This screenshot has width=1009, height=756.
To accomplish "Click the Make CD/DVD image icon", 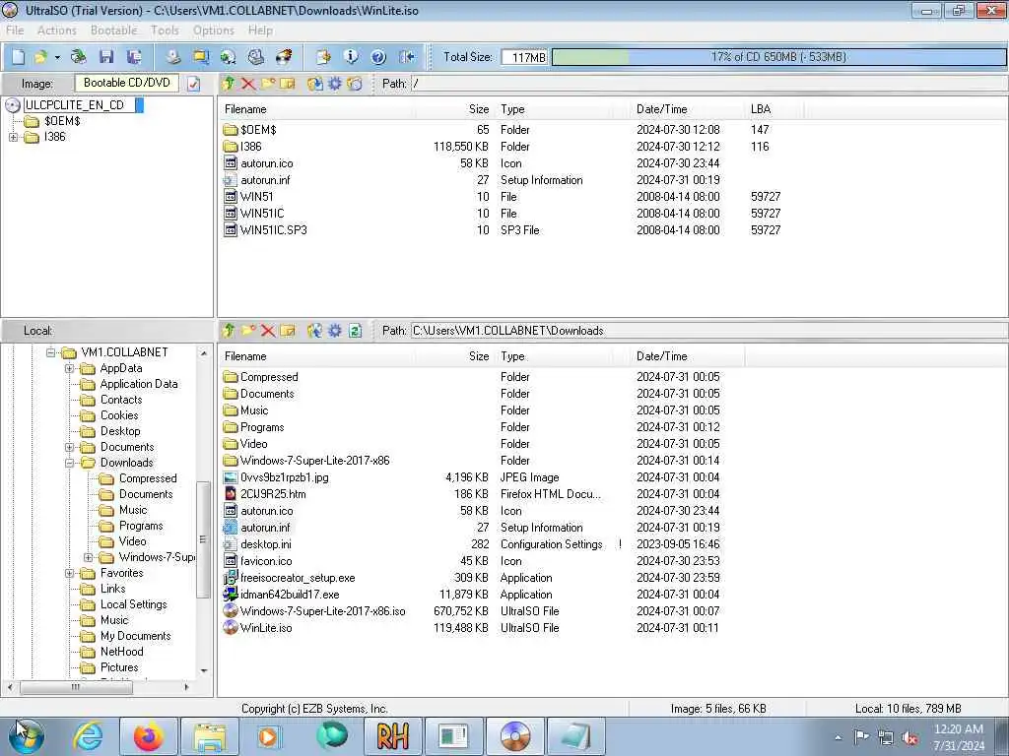I will 173,56.
